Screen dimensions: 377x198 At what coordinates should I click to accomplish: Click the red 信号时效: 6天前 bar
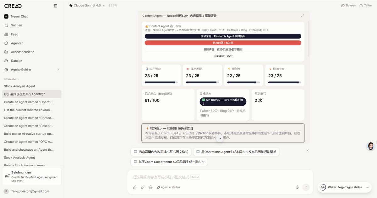point(223,43)
